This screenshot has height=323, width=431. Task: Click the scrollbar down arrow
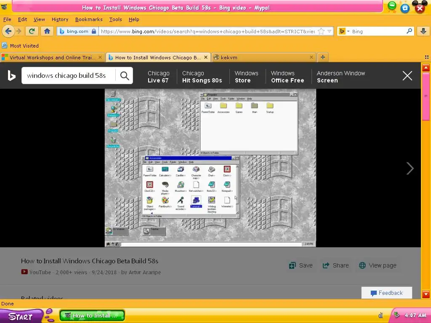pyautogui.click(x=426, y=294)
